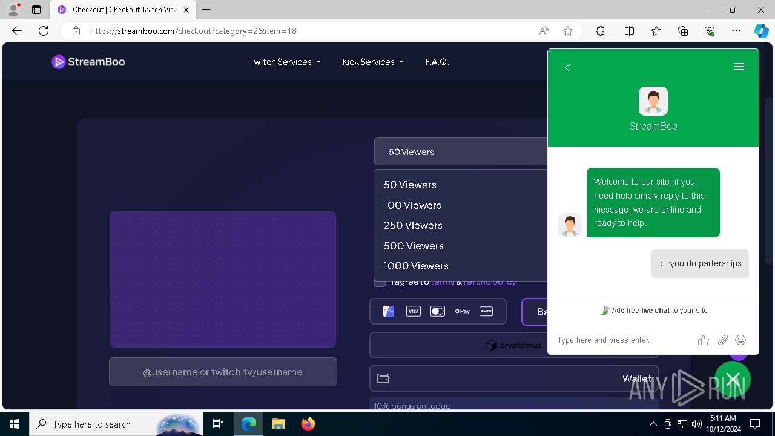This screenshot has width=775, height=436.
Task: Open the 50 Viewers package dropdown
Action: (x=461, y=152)
